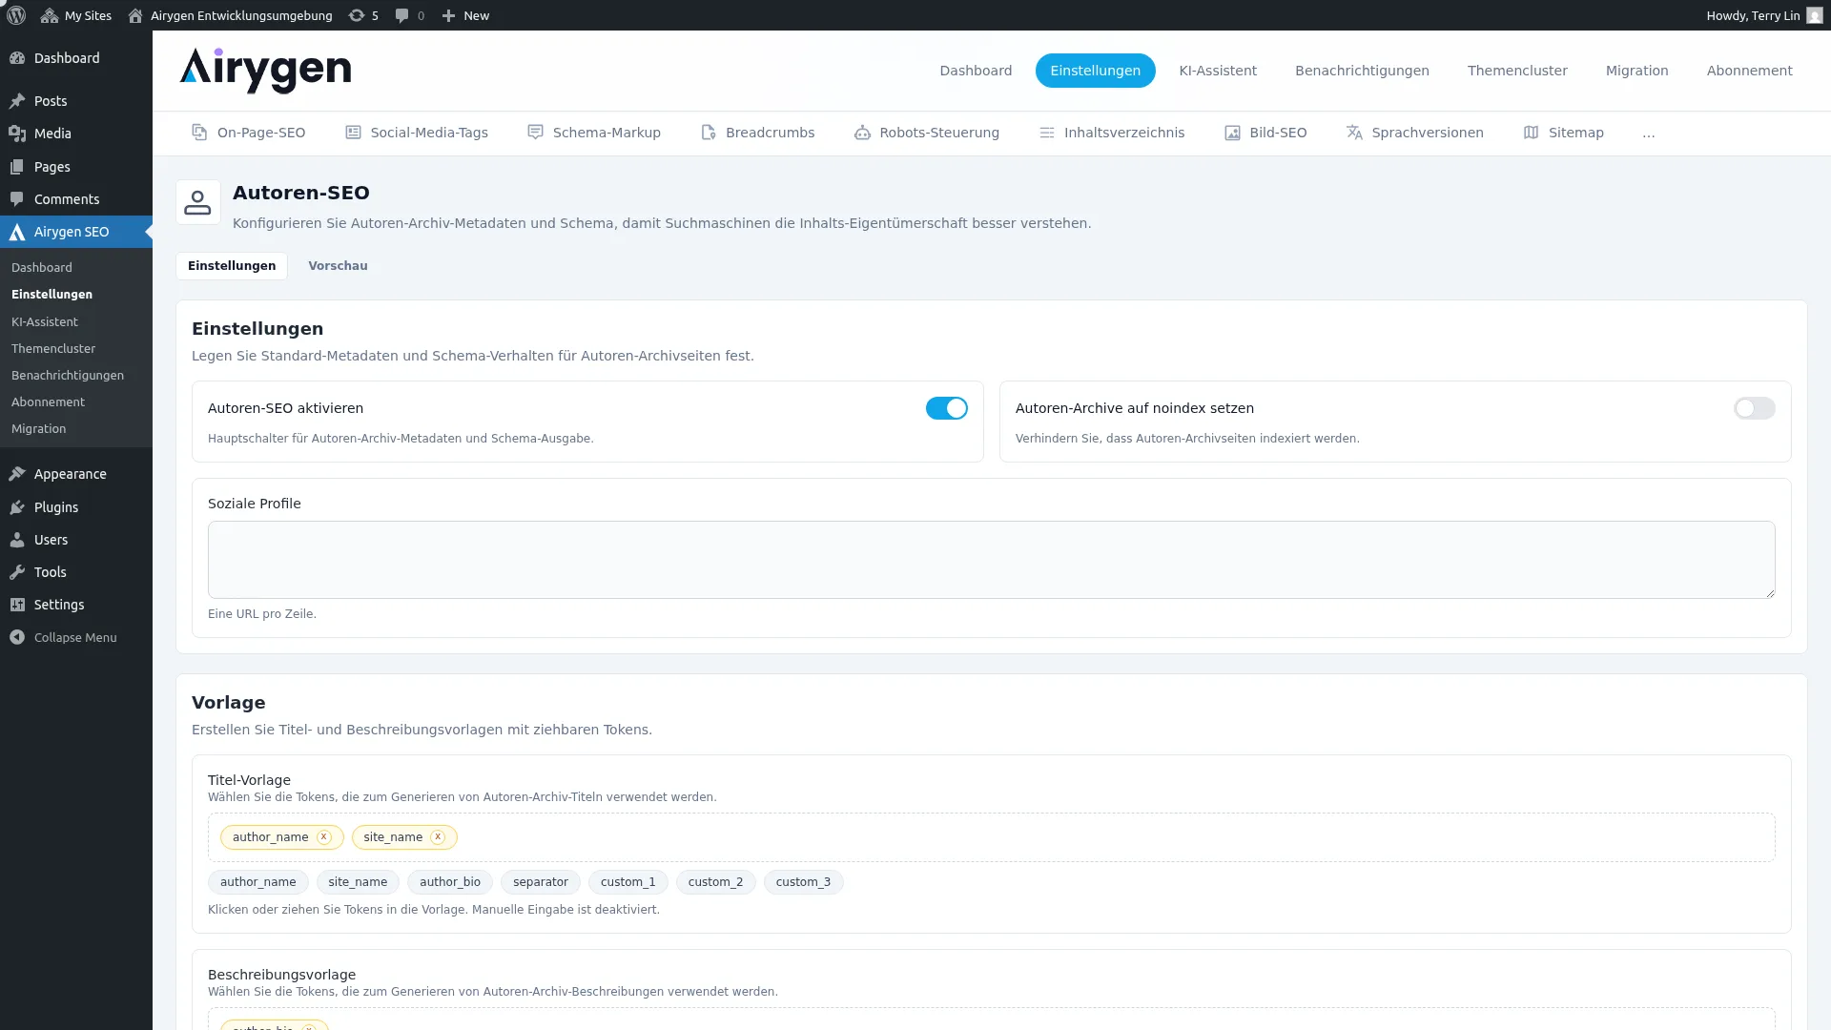Open Sprachversionen settings tab
This screenshot has width=1831, height=1030.
(x=1414, y=133)
